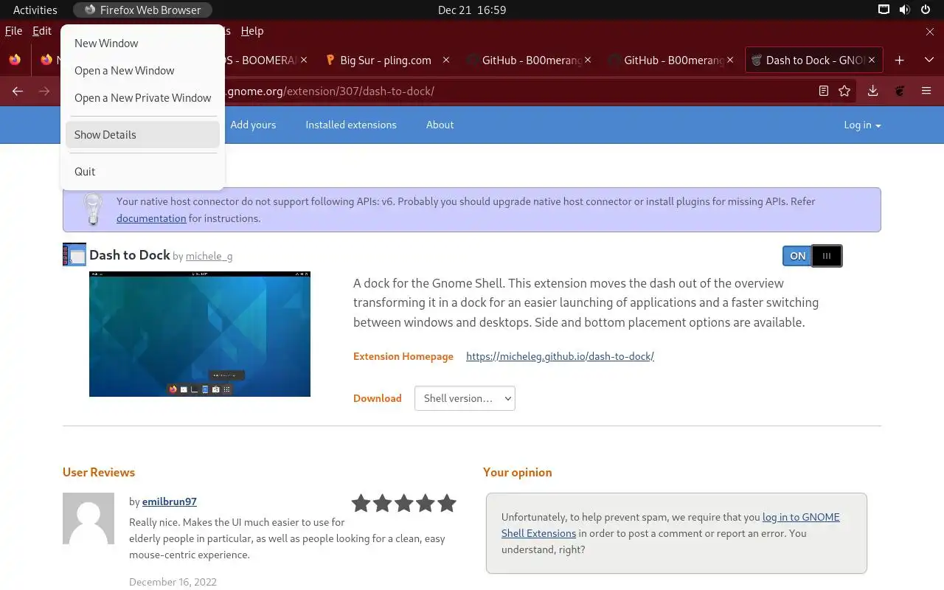The height and width of the screenshot is (590, 944).
Task: Click log in to GNOME Shell Extensions link
Action: [670, 525]
